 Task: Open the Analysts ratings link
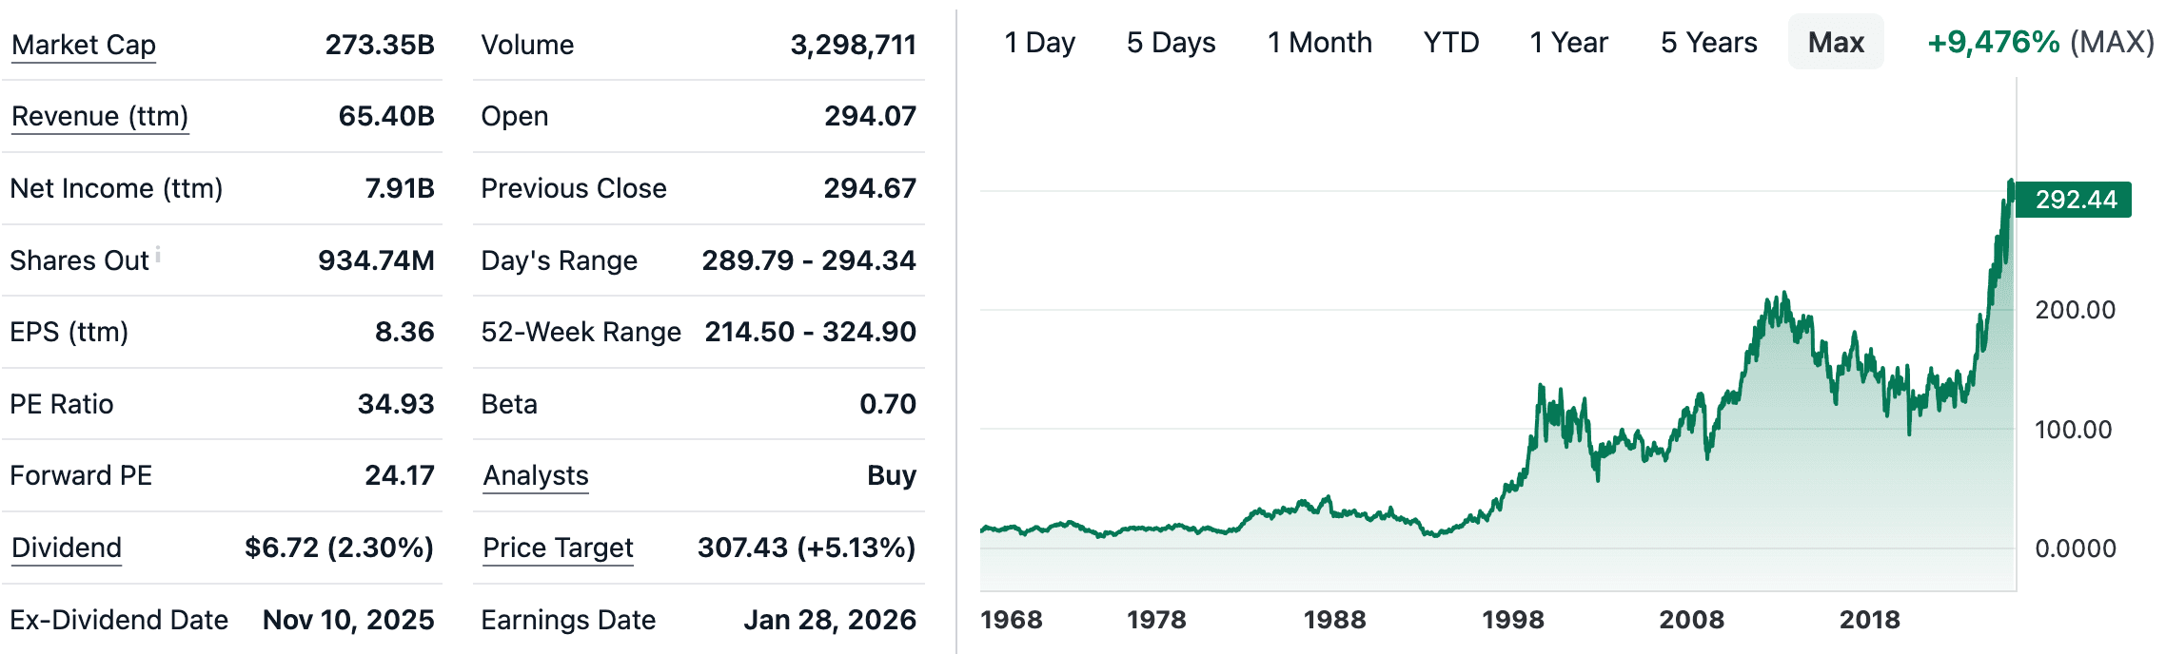pos(534,475)
